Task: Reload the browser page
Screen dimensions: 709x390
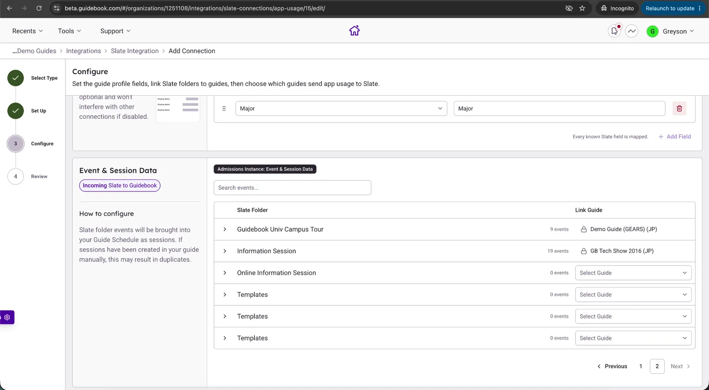Action: click(39, 8)
